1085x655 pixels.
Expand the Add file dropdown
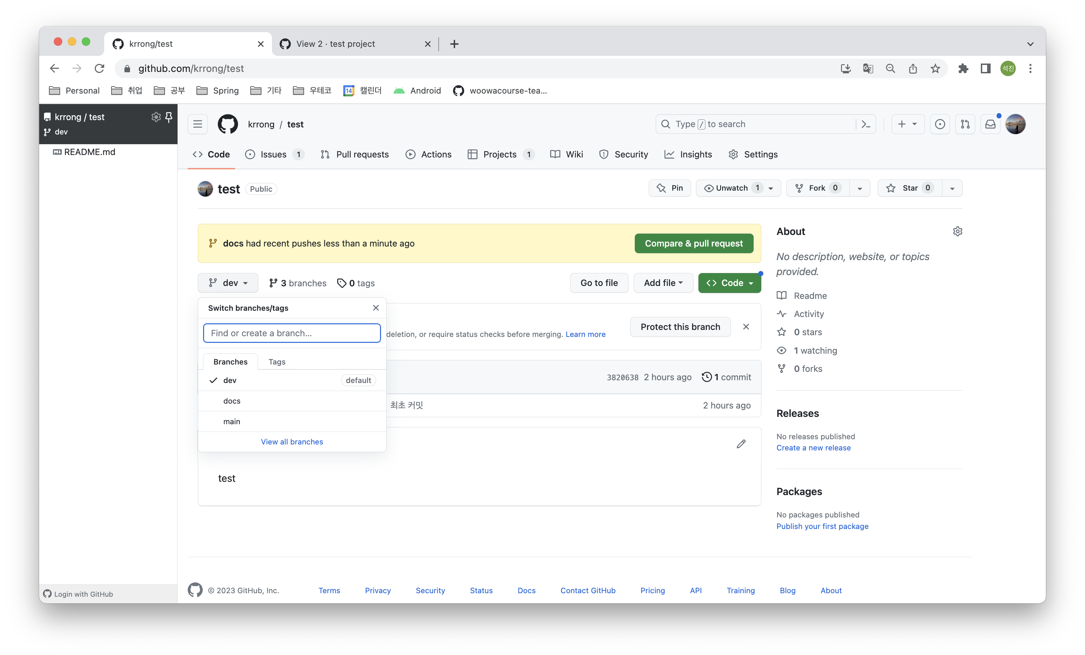[x=663, y=283]
